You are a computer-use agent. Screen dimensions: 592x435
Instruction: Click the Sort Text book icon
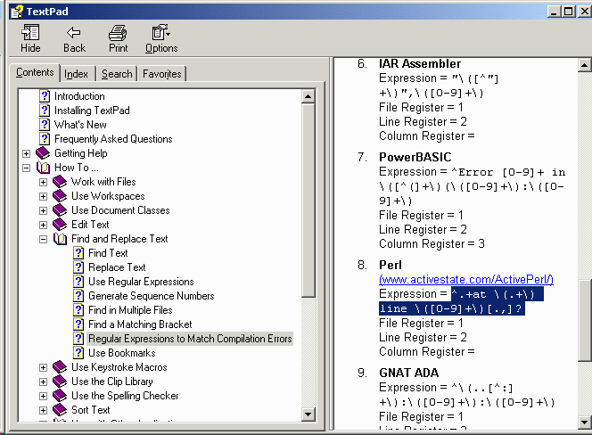60,410
